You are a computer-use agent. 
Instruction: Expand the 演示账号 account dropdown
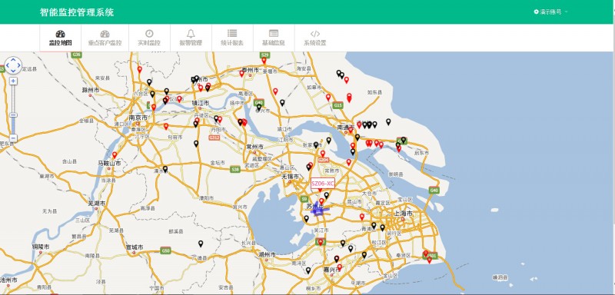pos(550,12)
